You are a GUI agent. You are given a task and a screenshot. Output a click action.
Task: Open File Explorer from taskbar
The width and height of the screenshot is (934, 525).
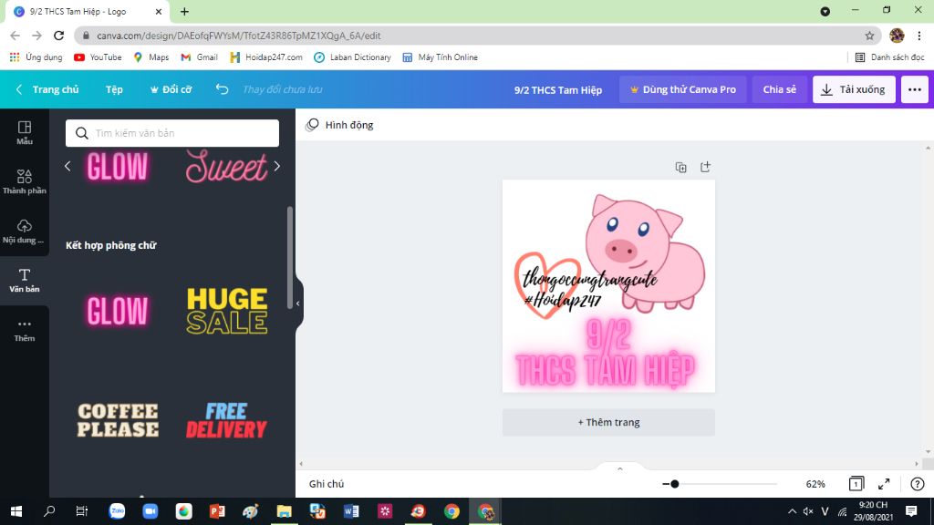[x=285, y=511]
